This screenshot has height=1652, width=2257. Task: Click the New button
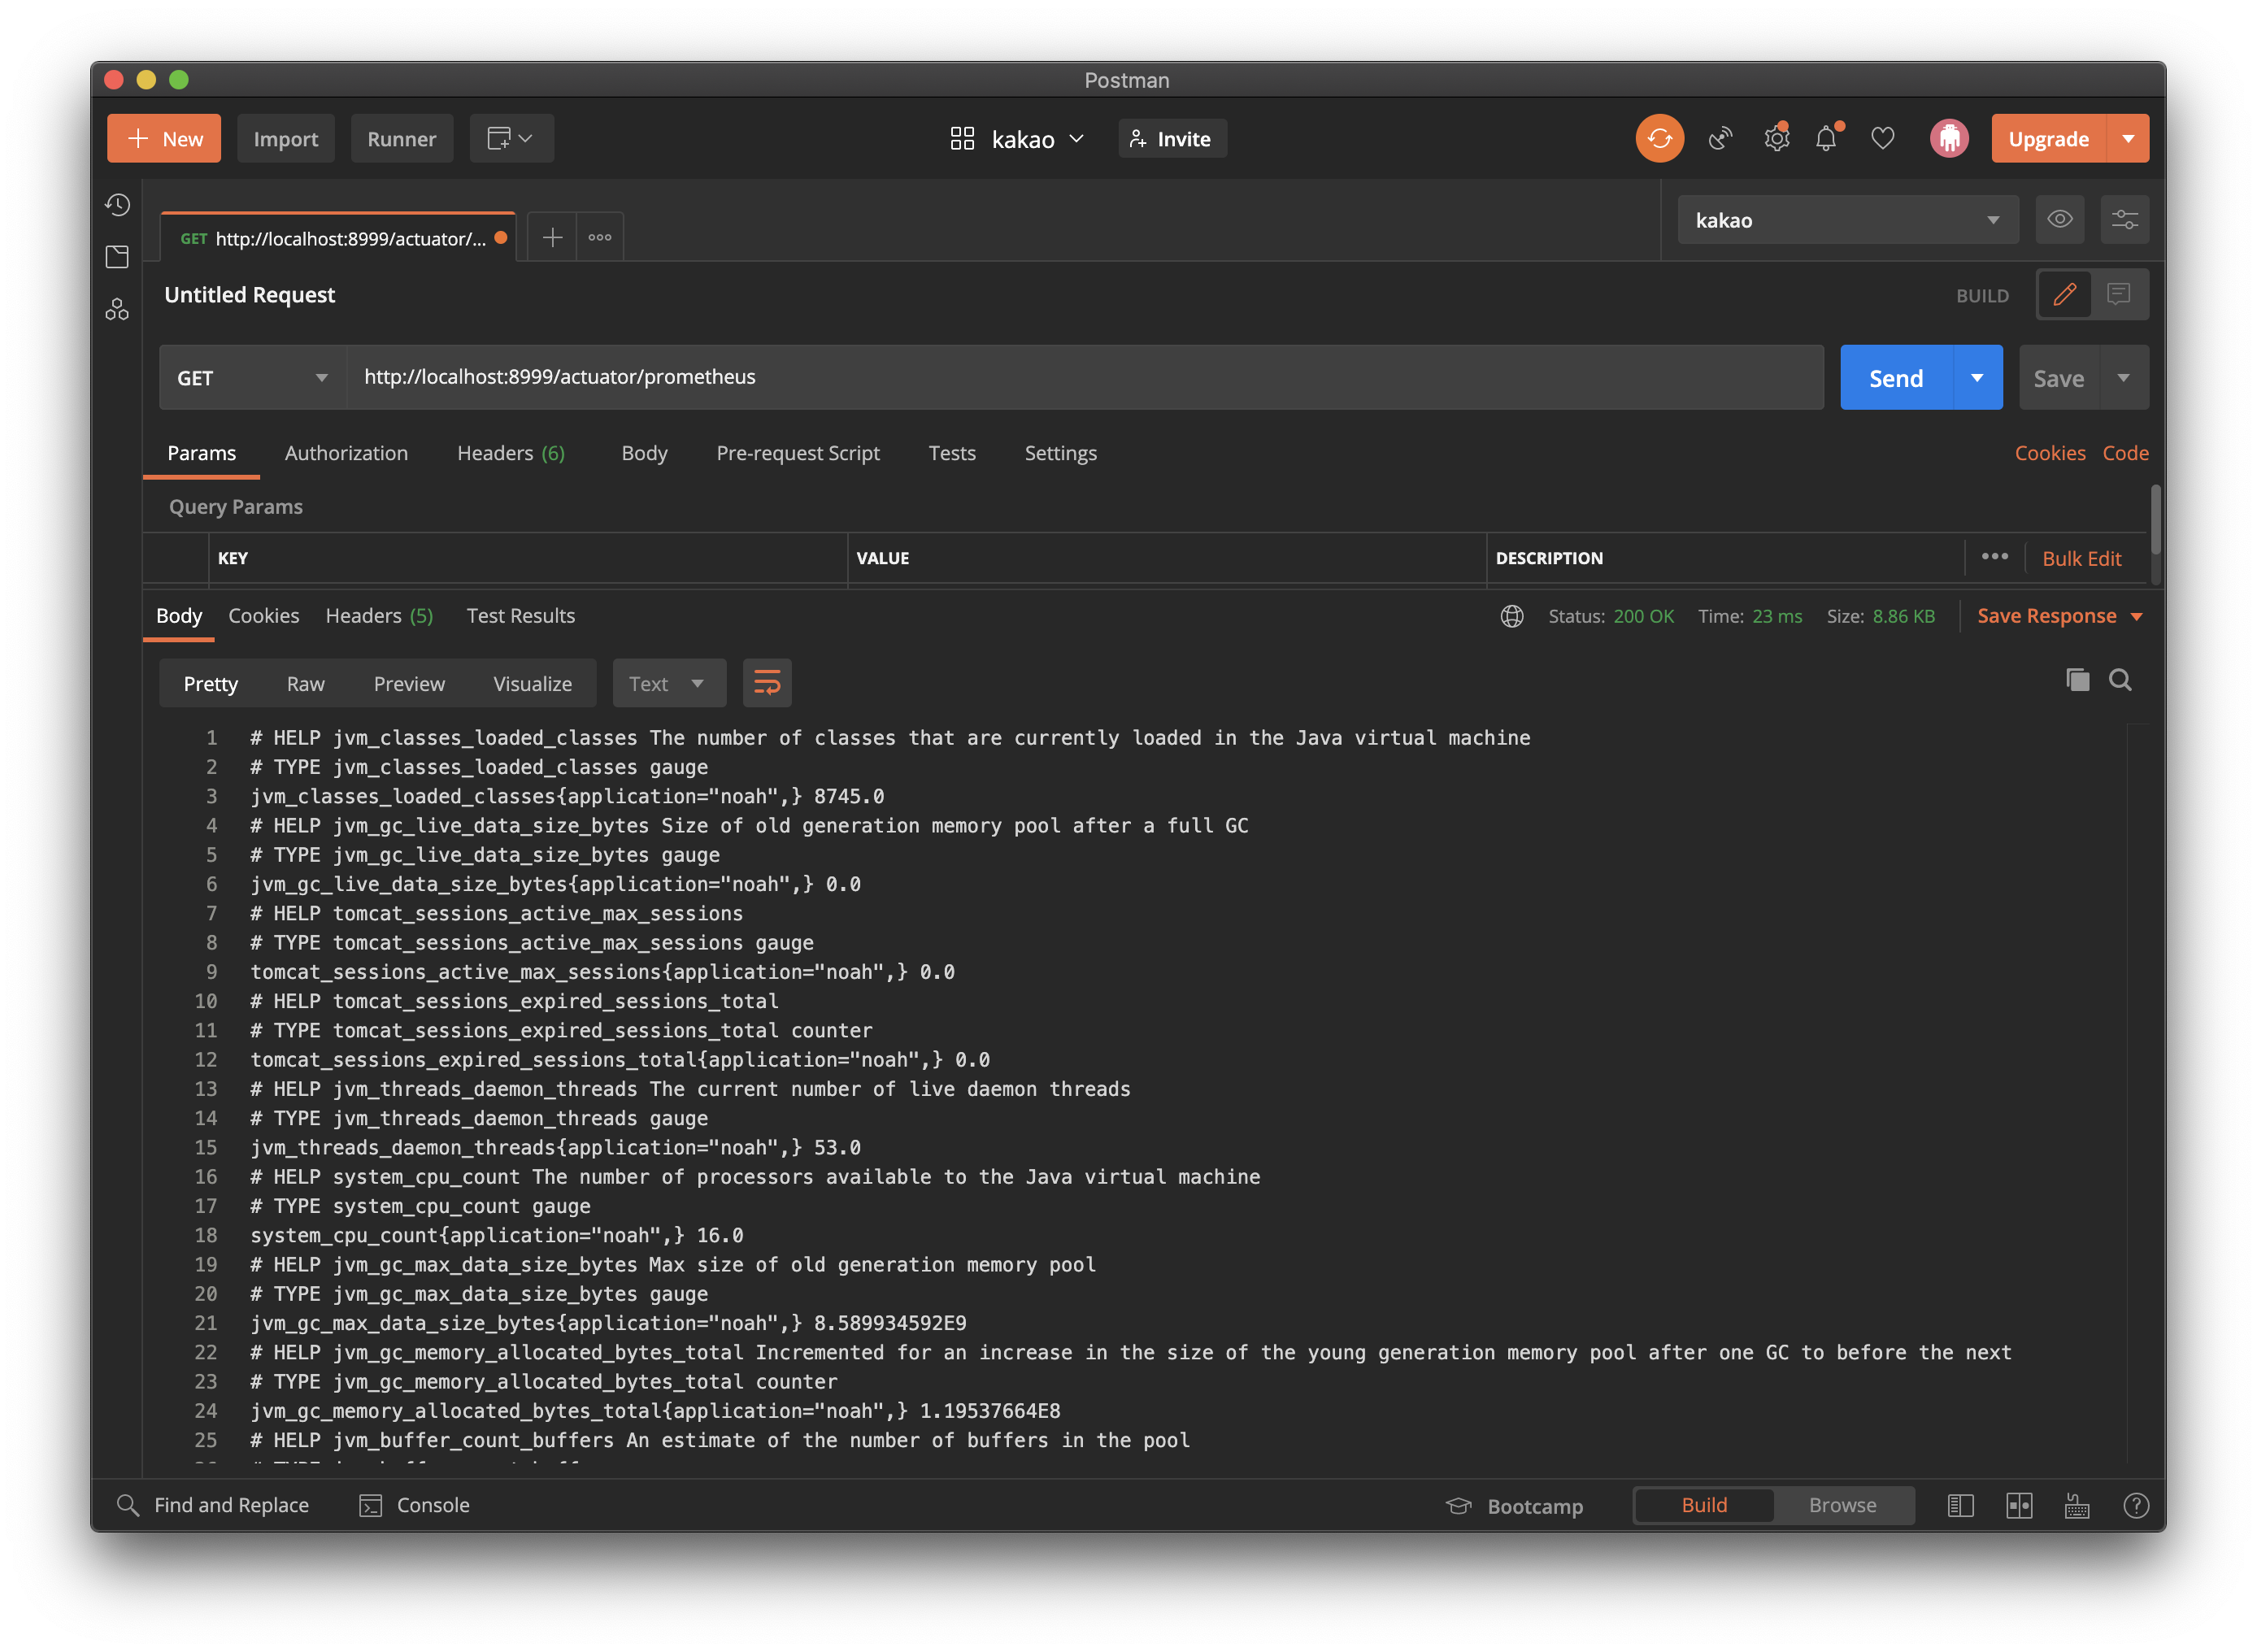coord(164,138)
